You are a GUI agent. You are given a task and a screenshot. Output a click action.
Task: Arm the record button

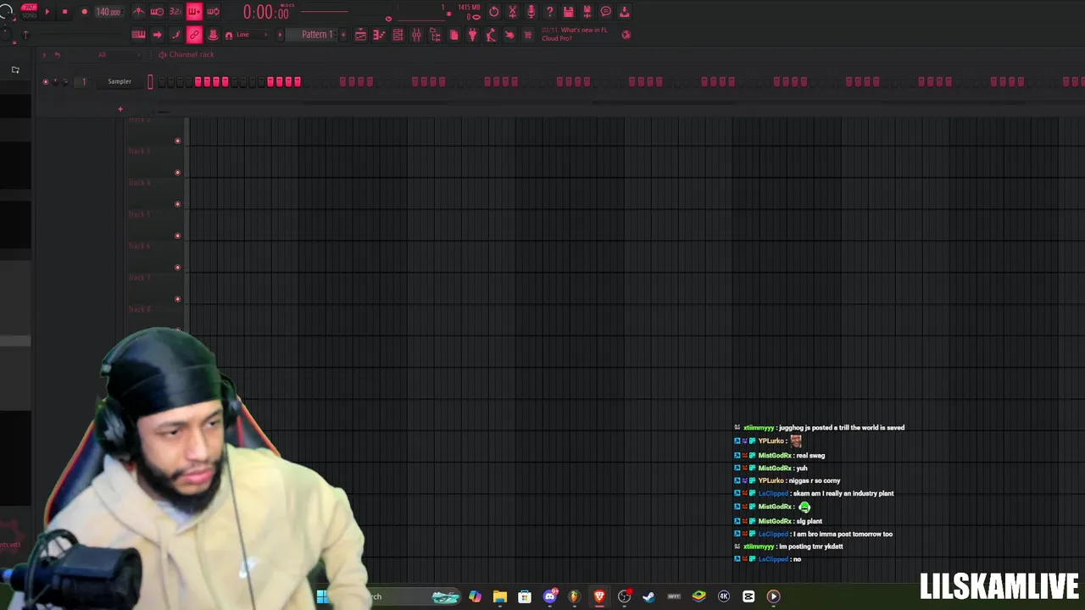(x=84, y=12)
